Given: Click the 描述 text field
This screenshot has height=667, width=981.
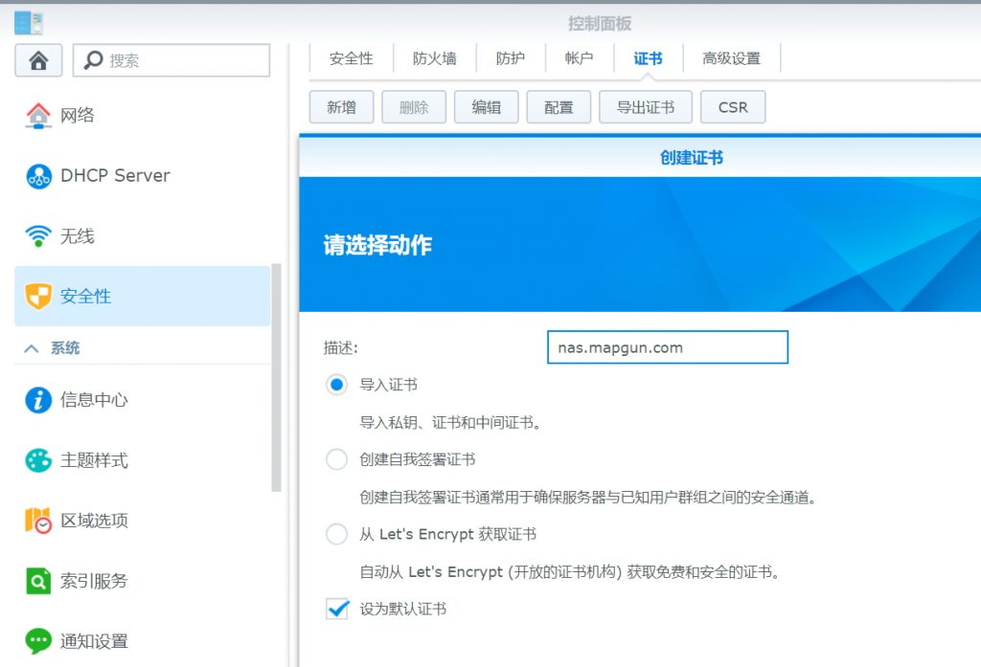Looking at the screenshot, I should 667,347.
